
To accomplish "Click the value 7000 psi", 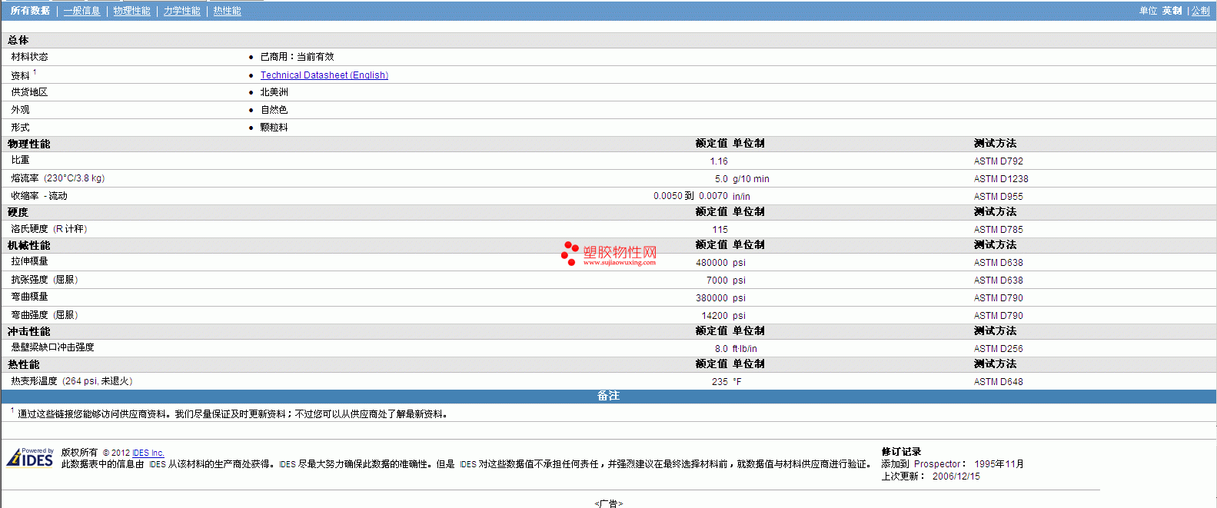I will pyautogui.click(x=726, y=281).
